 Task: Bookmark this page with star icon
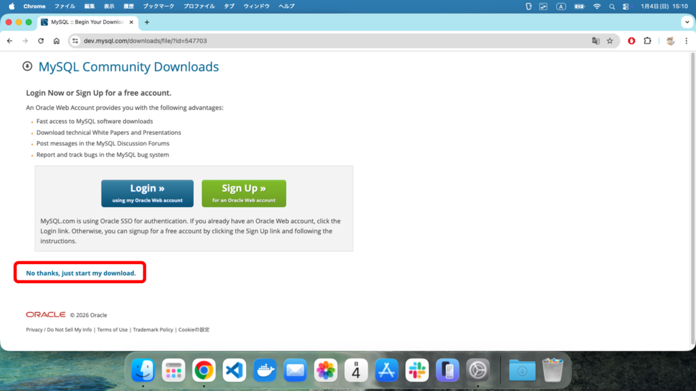tap(610, 41)
